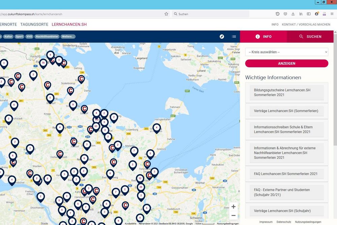Open the INFO link in header

pyautogui.click(x=275, y=25)
